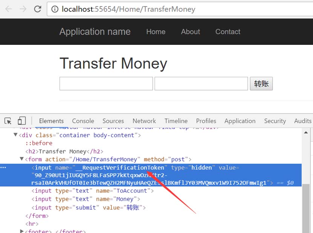Switch to the Elements tab
The width and height of the screenshot is (313, 233).
[x=51, y=121]
